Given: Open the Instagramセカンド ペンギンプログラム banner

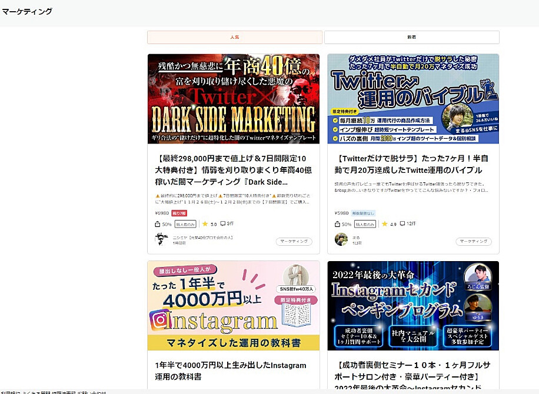Looking at the screenshot, I should [x=413, y=306].
